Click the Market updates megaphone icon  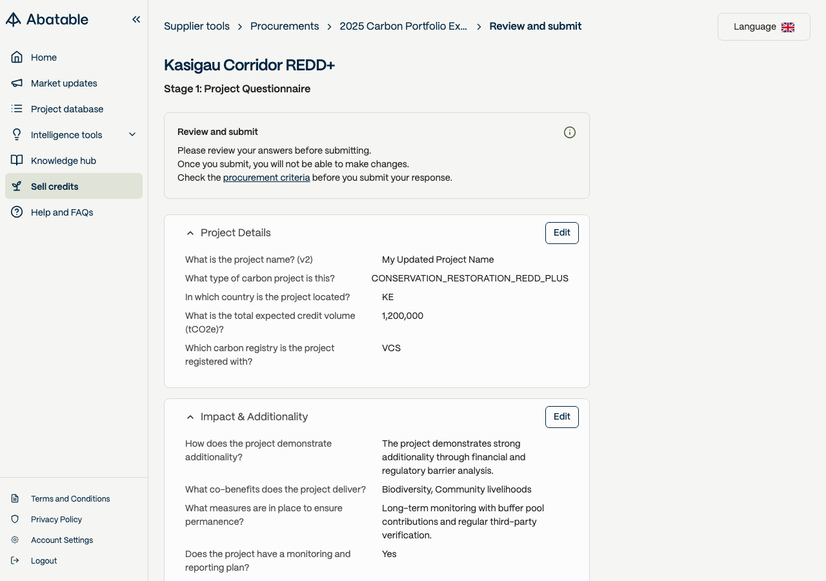coord(17,83)
